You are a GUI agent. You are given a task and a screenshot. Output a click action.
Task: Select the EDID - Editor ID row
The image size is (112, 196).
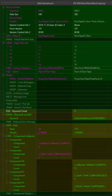(x=56, y=36)
